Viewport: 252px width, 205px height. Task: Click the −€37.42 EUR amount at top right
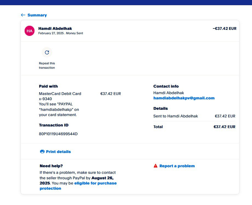coord(224,28)
